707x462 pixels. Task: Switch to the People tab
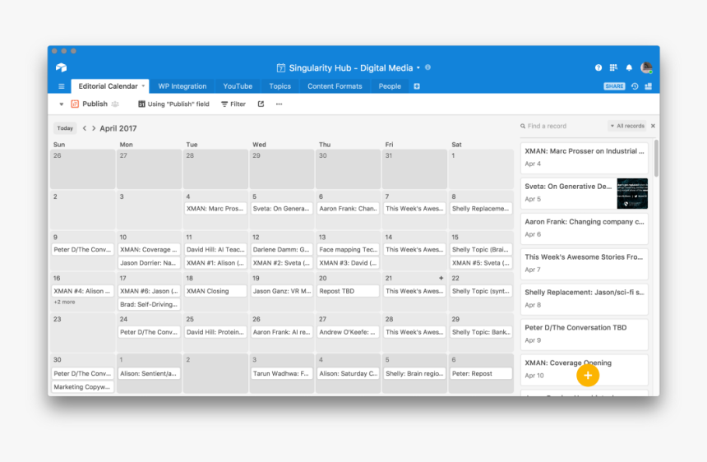(390, 86)
